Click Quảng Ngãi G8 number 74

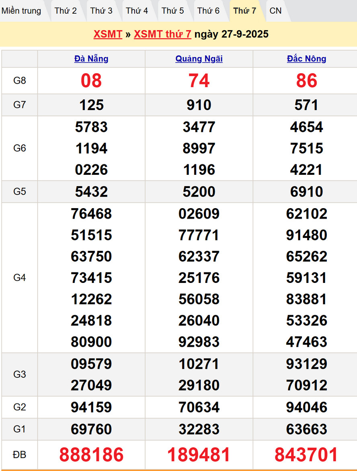[199, 81]
